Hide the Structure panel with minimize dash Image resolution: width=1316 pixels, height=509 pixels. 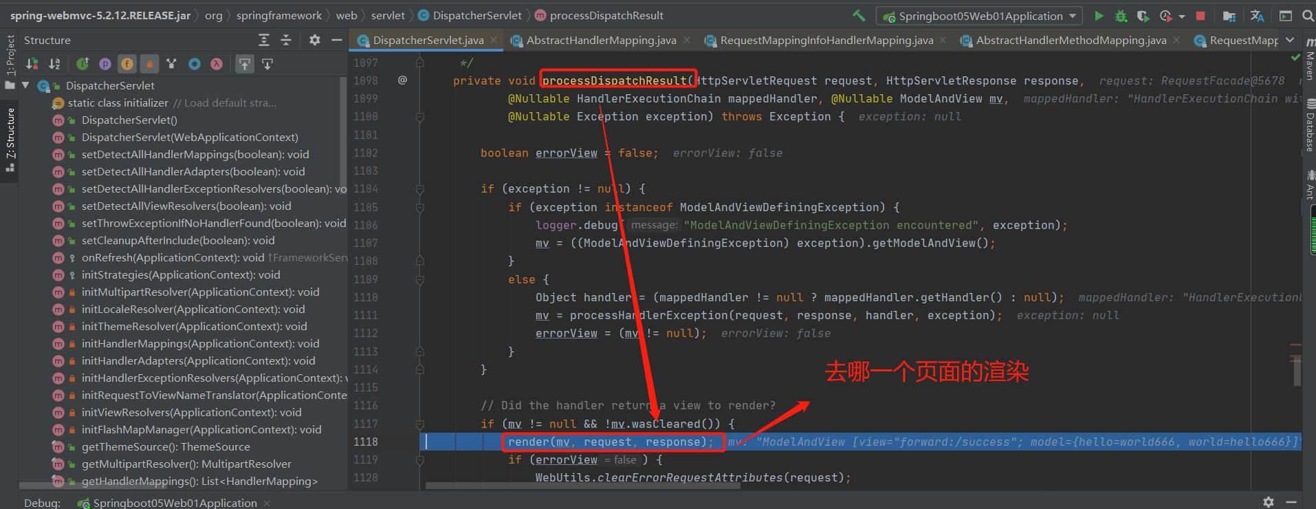click(x=337, y=40)
